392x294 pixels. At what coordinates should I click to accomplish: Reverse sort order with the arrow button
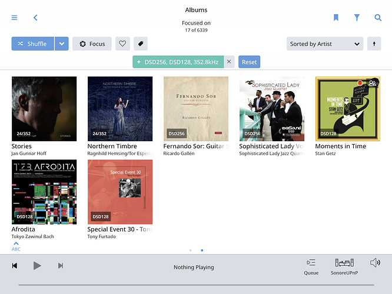[x=374, y=44]
